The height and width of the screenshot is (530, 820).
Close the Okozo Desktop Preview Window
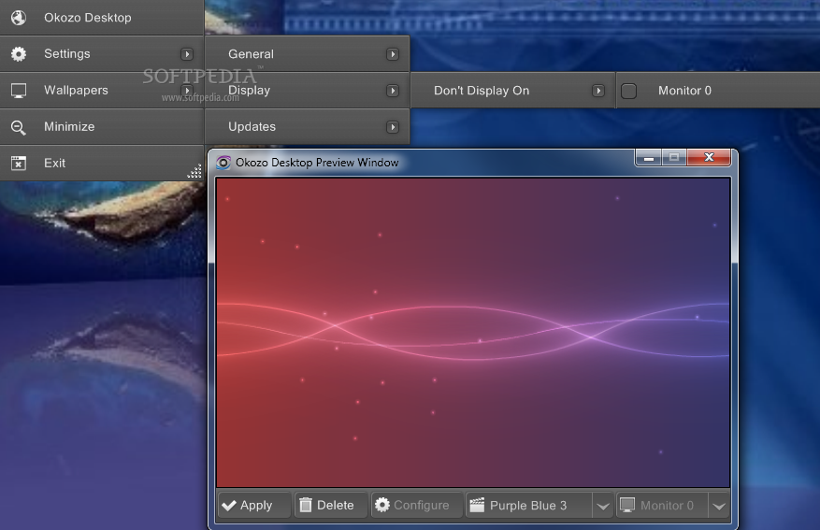[x=709, y=157]
